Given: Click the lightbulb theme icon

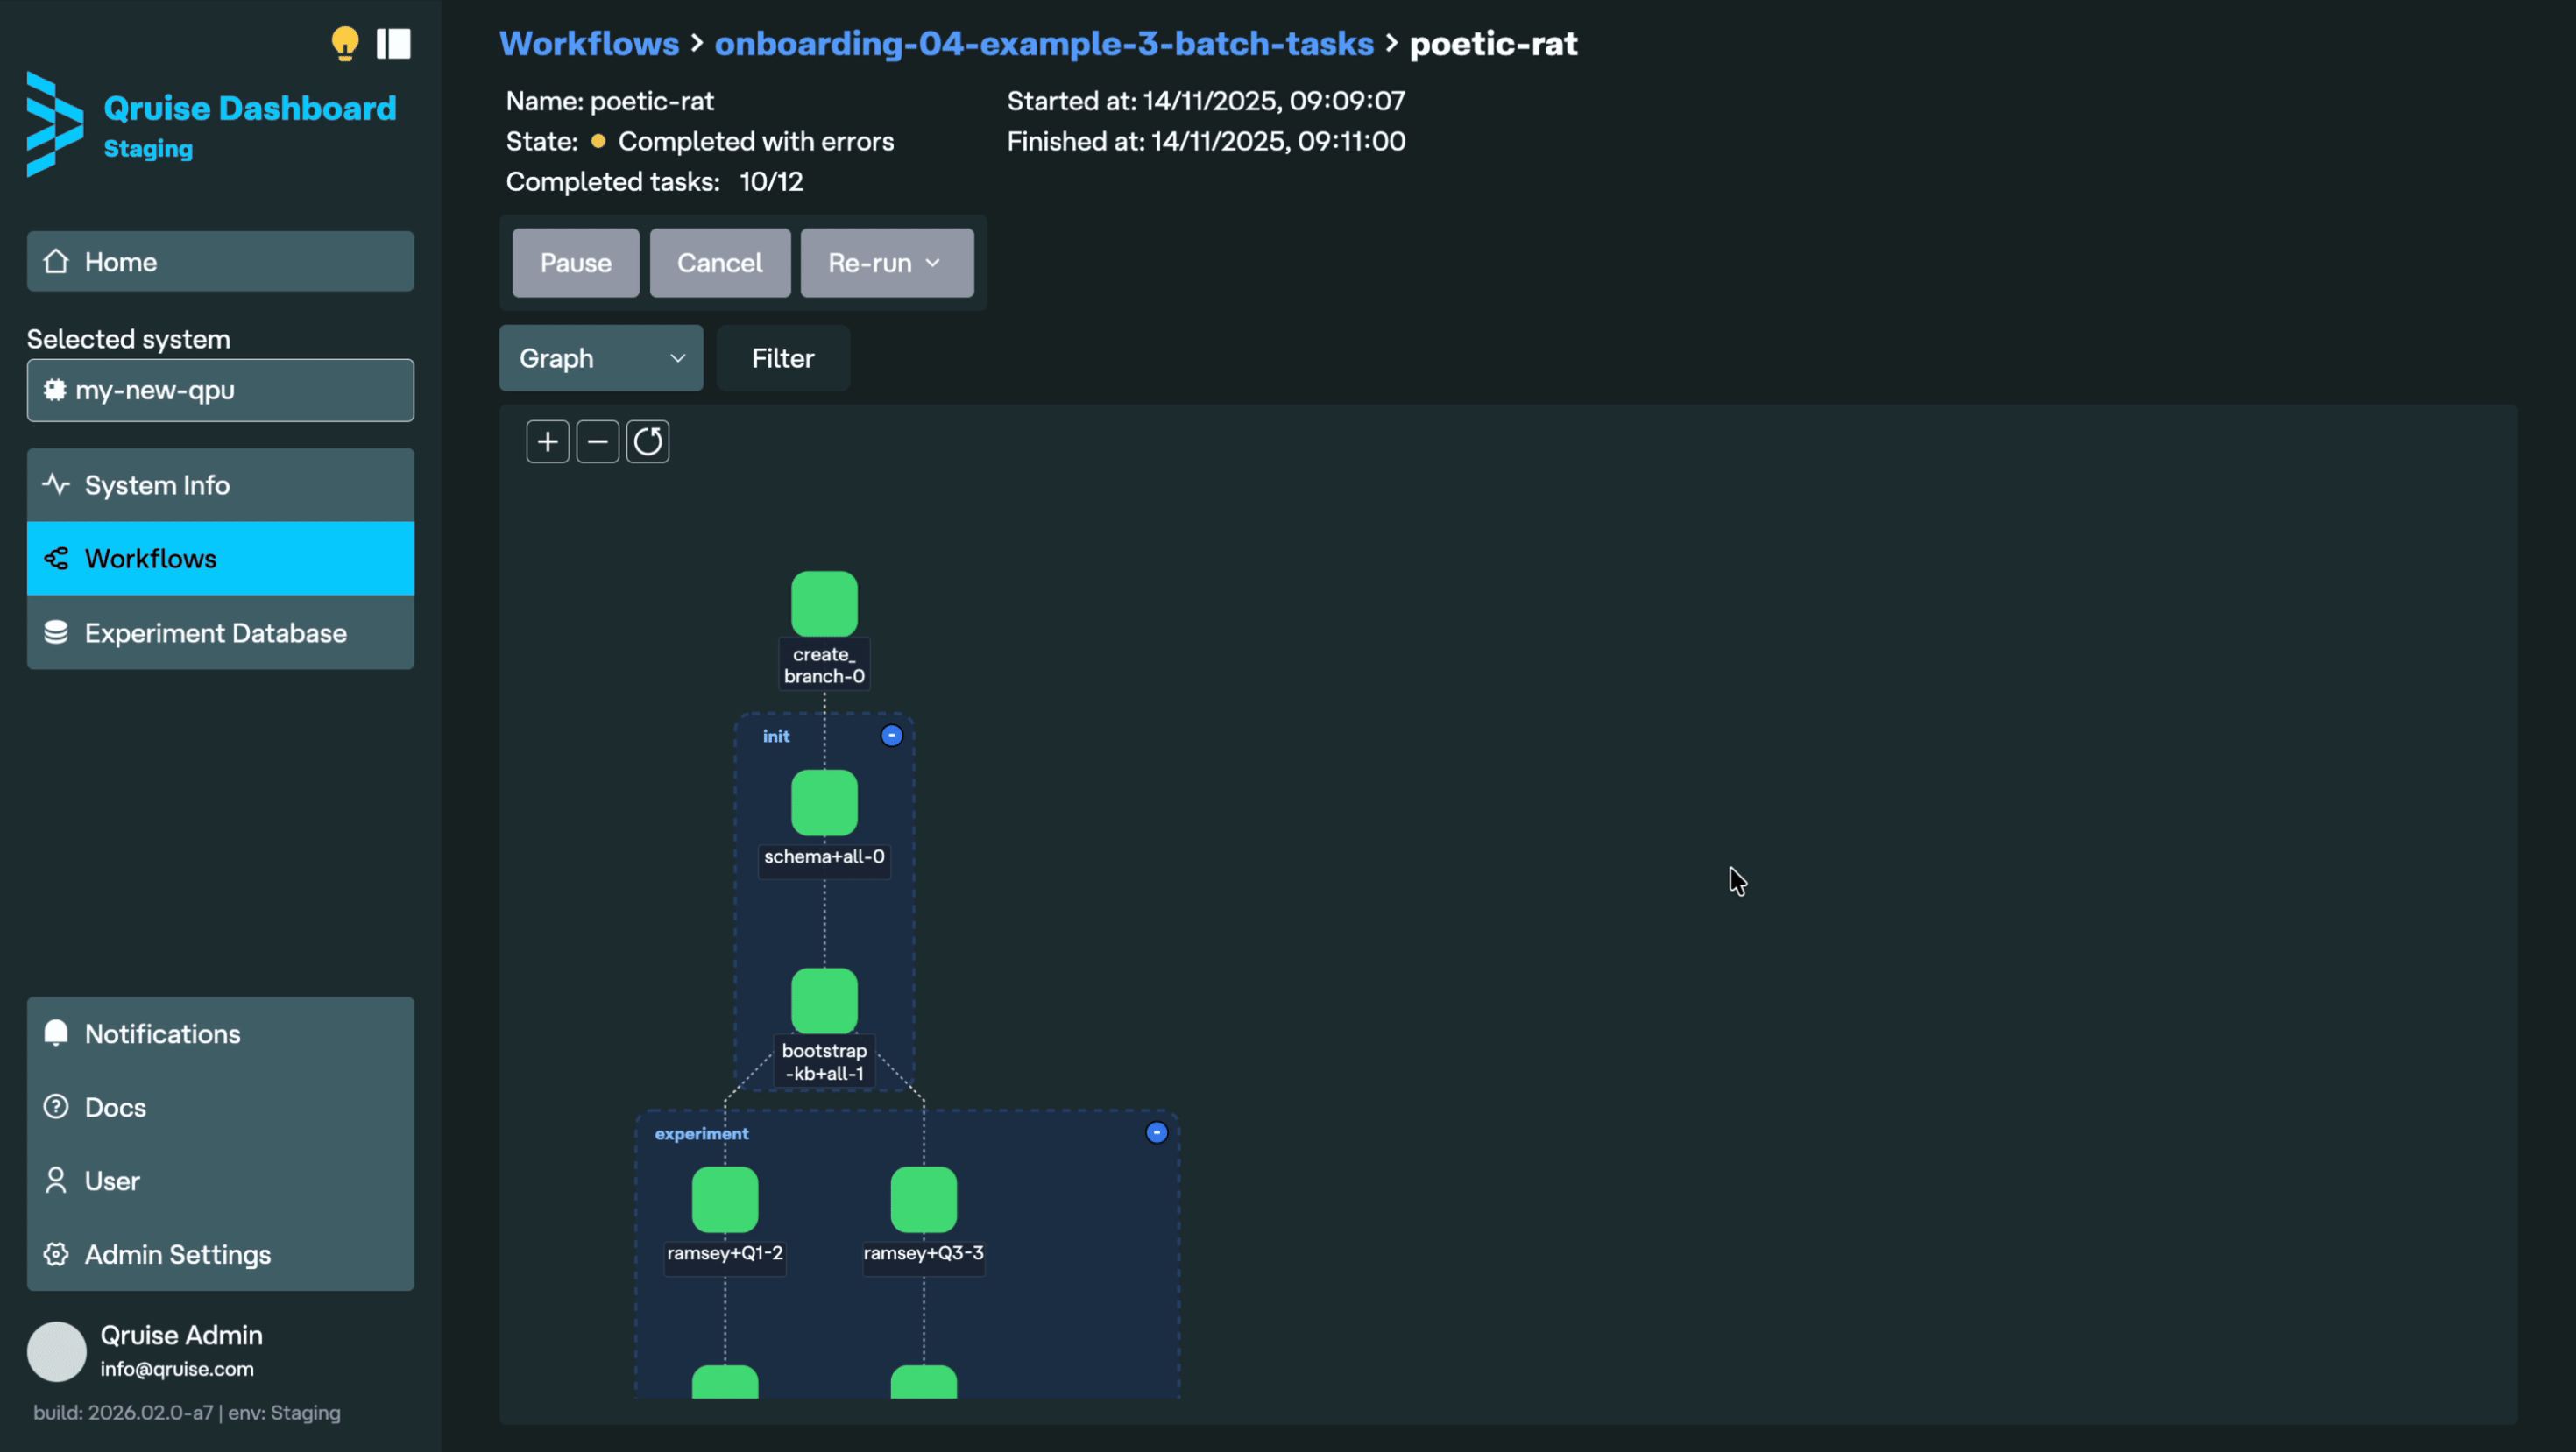Looking at the screenshot, I should coord(344,43).
